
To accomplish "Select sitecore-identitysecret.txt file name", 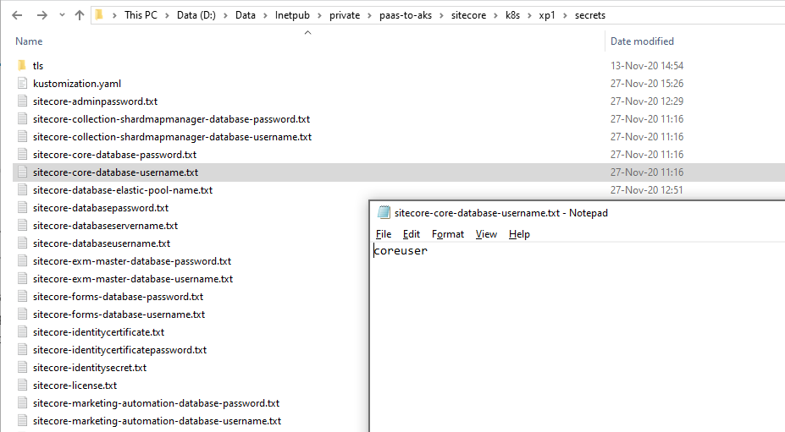I will click(90, 368).
